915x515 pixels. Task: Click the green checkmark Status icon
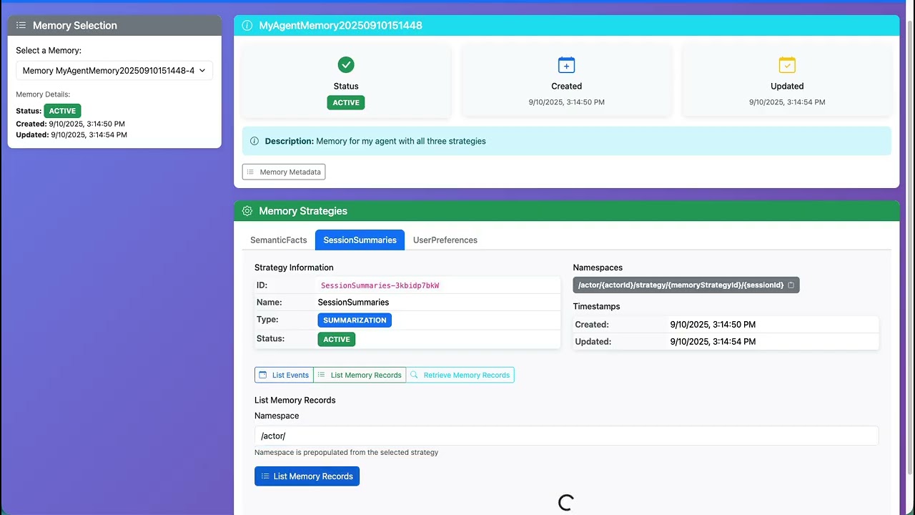pos(346,65)
